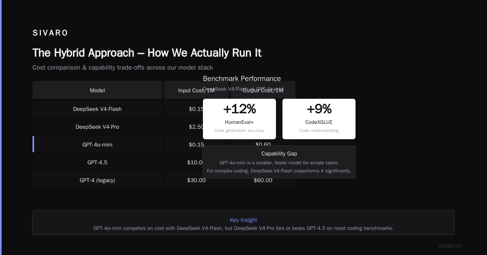Image resolution: width=487 pixels, height=255 pixels.
Task: Click the +12% figure in HumanEval+ card
Action: 239,109
